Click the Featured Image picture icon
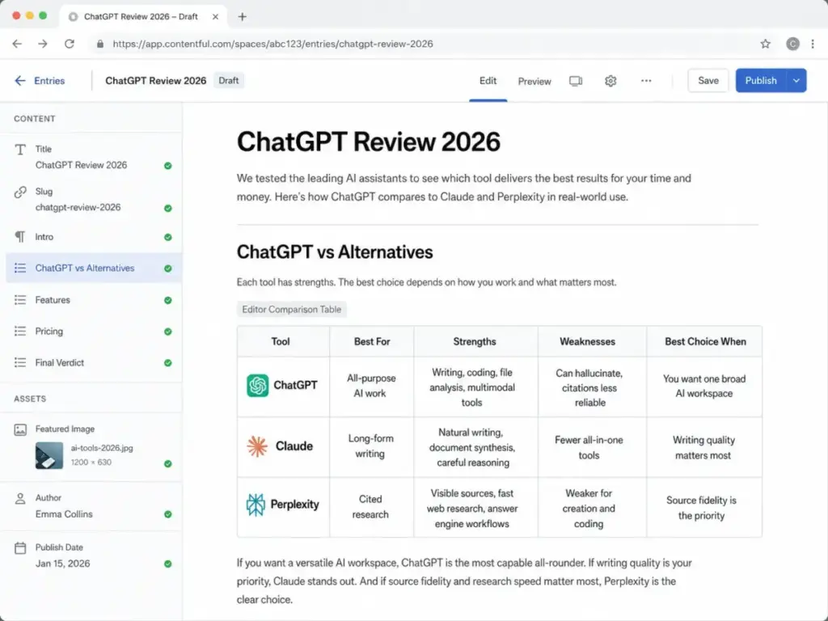The width and height of the screenshot is (828, 621). [x=20, y=430]
